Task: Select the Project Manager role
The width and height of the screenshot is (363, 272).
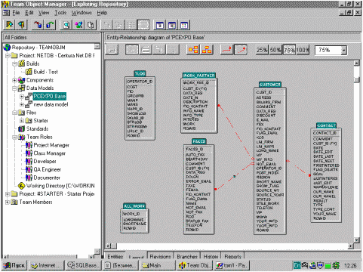Action: (x=51, y=145)
